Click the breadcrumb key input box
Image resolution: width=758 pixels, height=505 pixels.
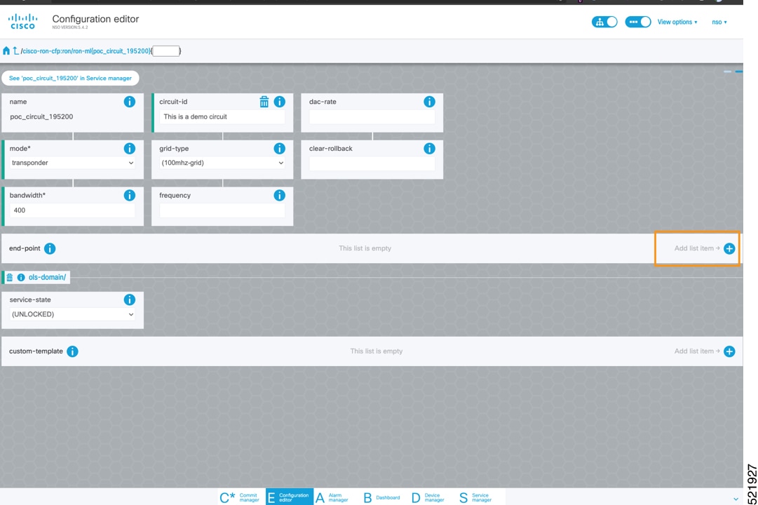tap(166, 50)
